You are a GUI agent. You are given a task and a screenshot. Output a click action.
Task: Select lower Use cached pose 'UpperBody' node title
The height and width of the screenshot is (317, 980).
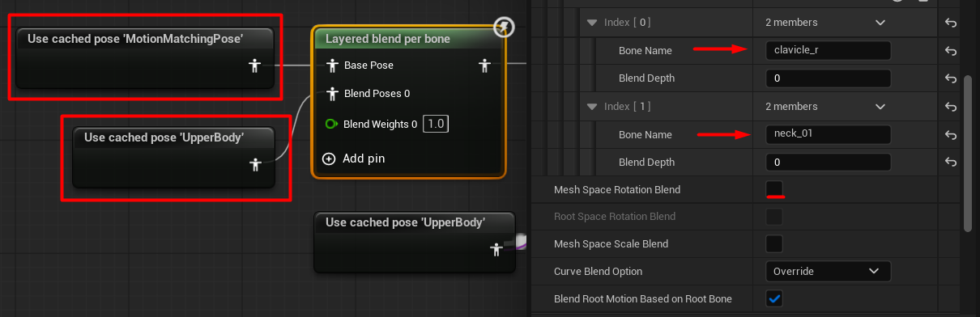click(x=405, y=222)
